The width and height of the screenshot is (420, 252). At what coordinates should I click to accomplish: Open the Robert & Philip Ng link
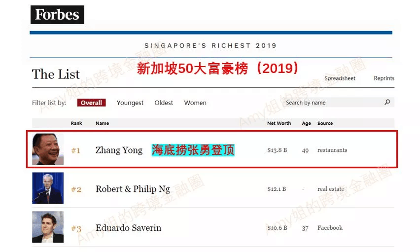coord(133,189)
